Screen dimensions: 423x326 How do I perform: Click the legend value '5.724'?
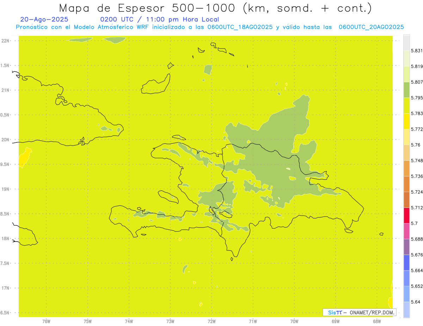pyautogui.click(x=417, y=192)
